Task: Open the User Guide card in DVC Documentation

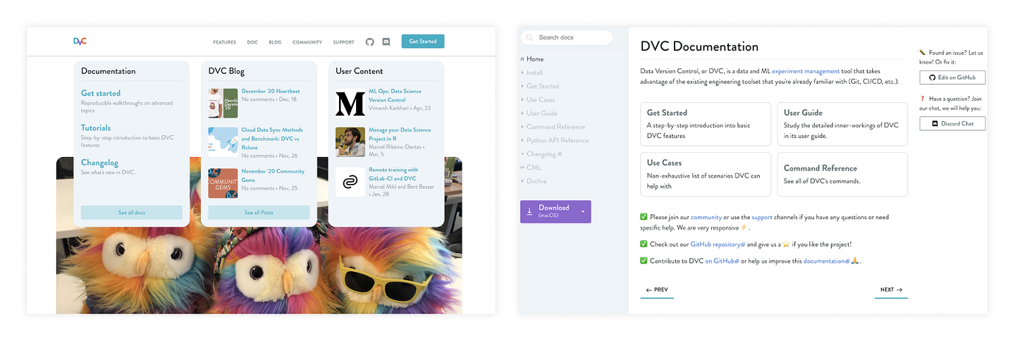Action: [x=842, y=124]
